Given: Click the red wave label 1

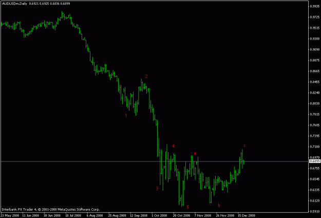Looking at the screenshot, I should pos(126,116).
